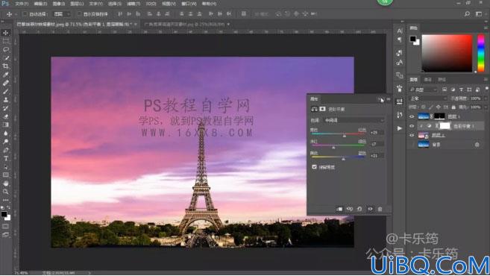The height and width of the screenshot is (276, 490).
Task: Toggle layer filtering switch in Layers panel
Action: coord(486,89)
